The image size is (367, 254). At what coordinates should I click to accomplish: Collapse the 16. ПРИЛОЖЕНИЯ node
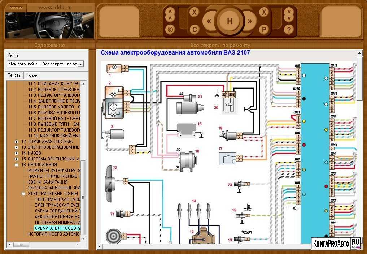16,165
